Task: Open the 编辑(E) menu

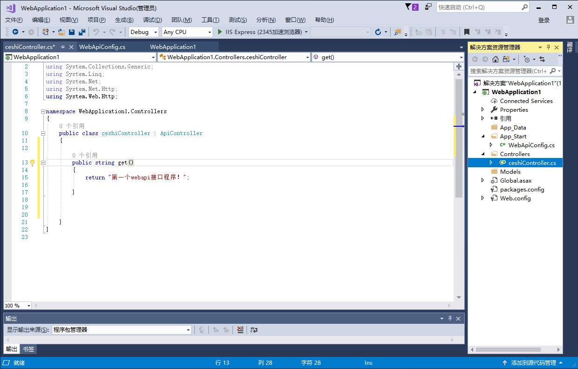Action: coord(41,20)
